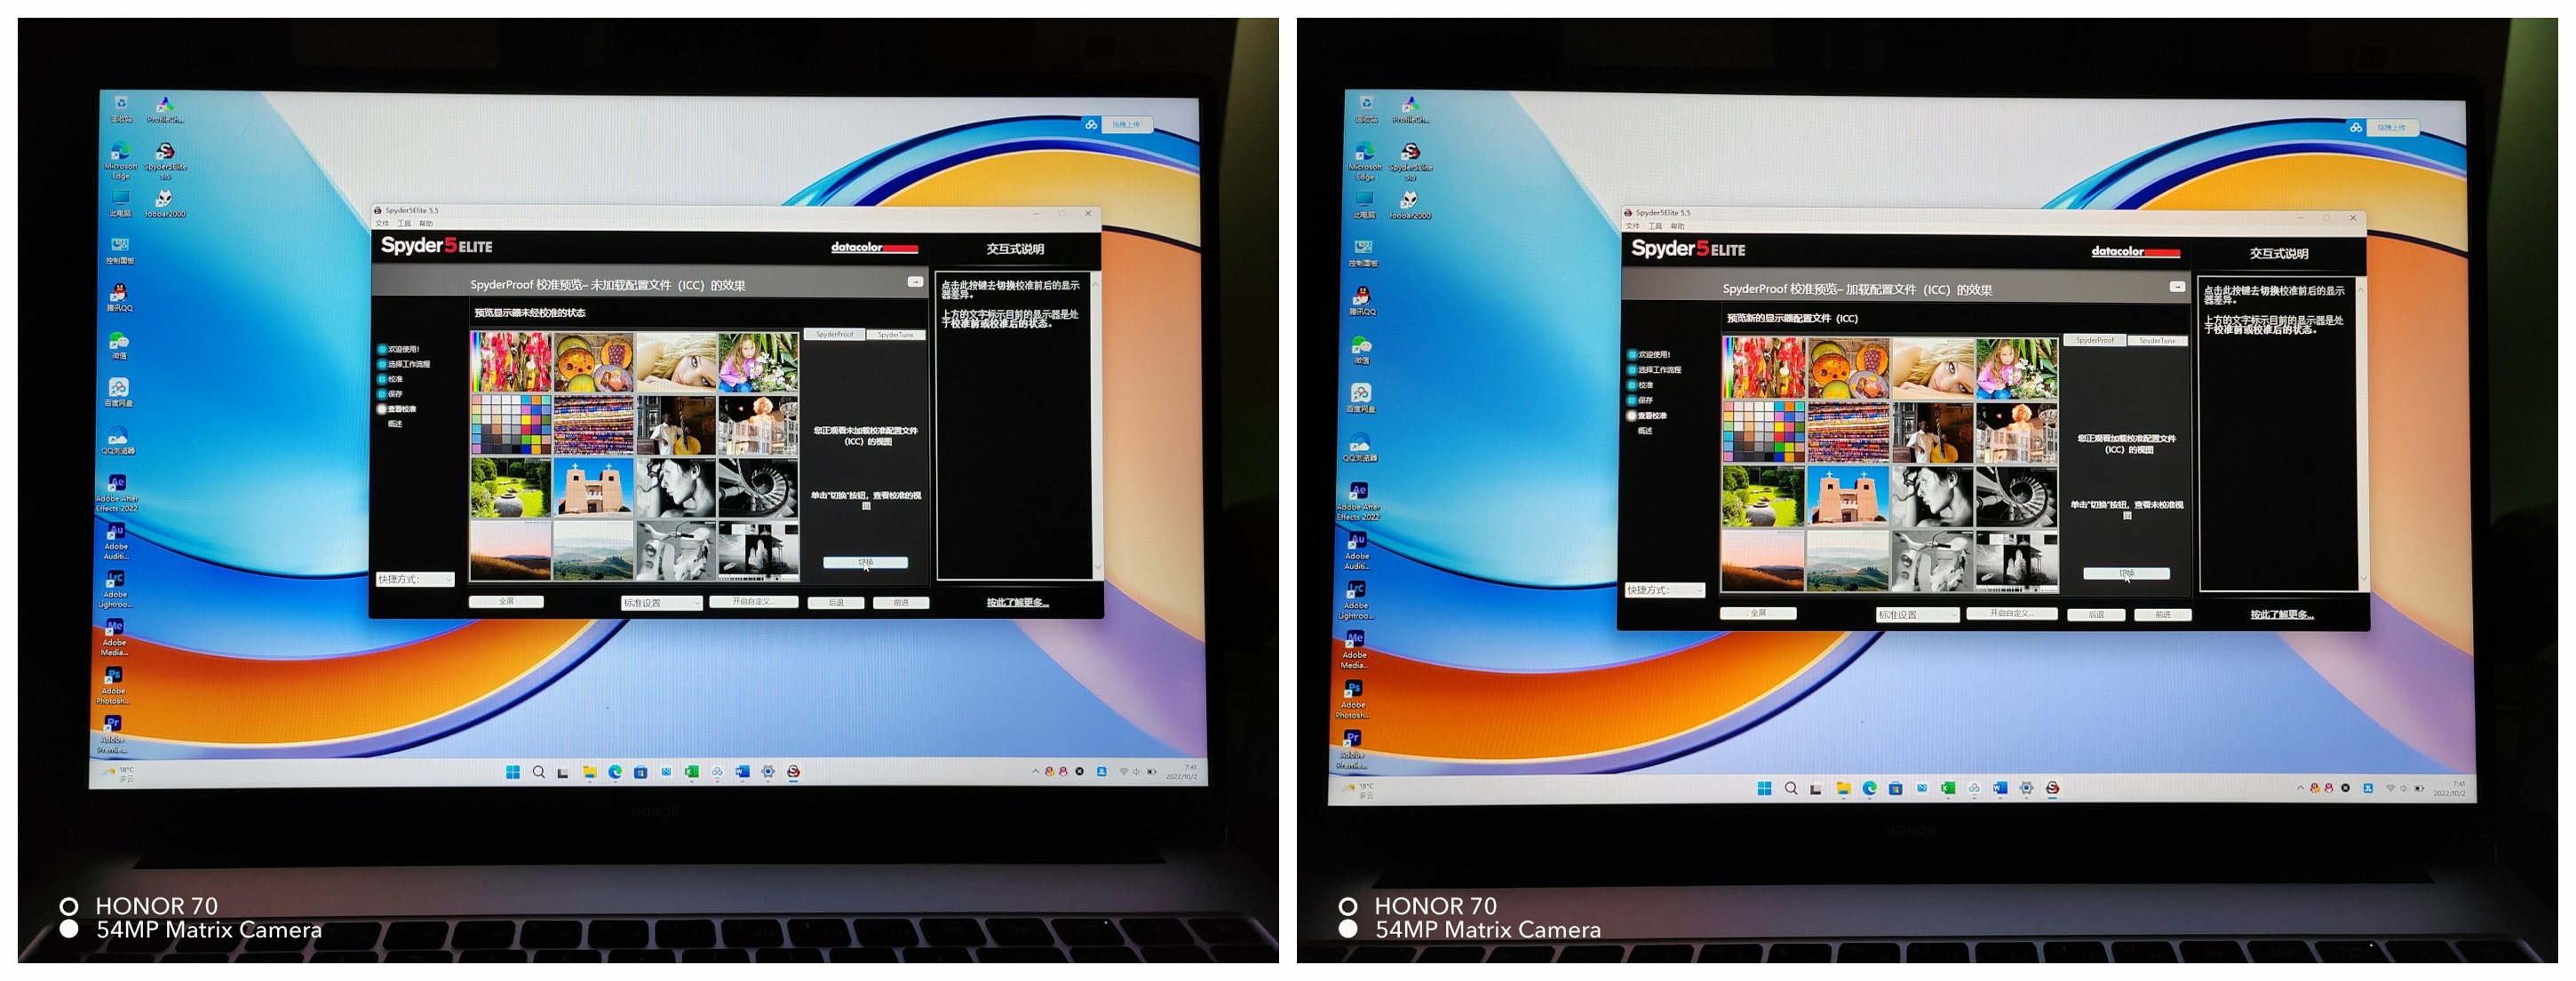Click the adobe church photo thumbnail, right window
Image resolution: width=2576 pixels, height=981 pixels.
point(1848,497)
